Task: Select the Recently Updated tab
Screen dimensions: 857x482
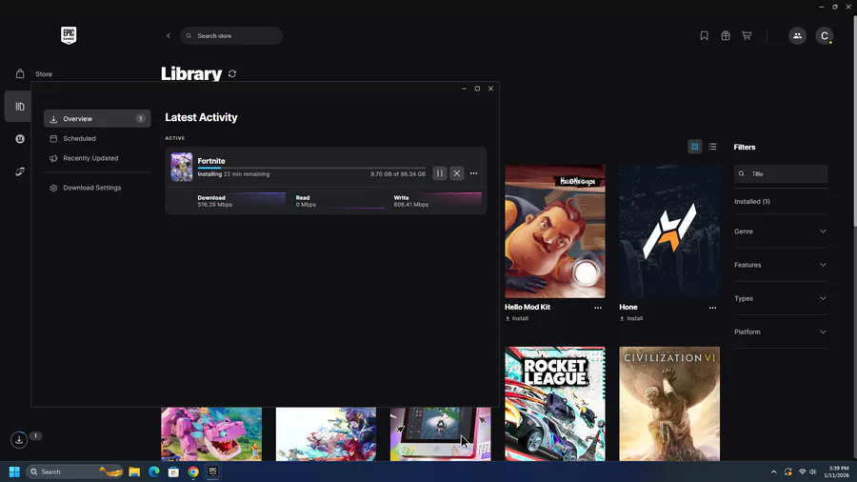Action: coord(90,158)
